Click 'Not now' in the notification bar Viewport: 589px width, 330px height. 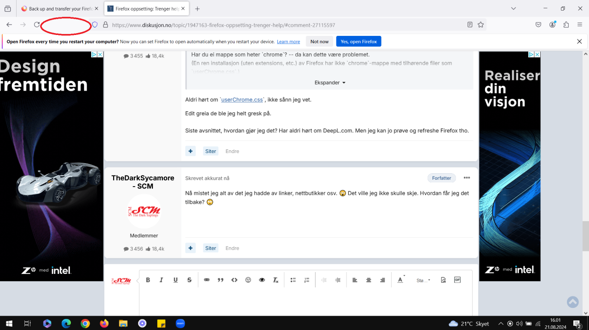pyautogui.click(x=319, y=41)
